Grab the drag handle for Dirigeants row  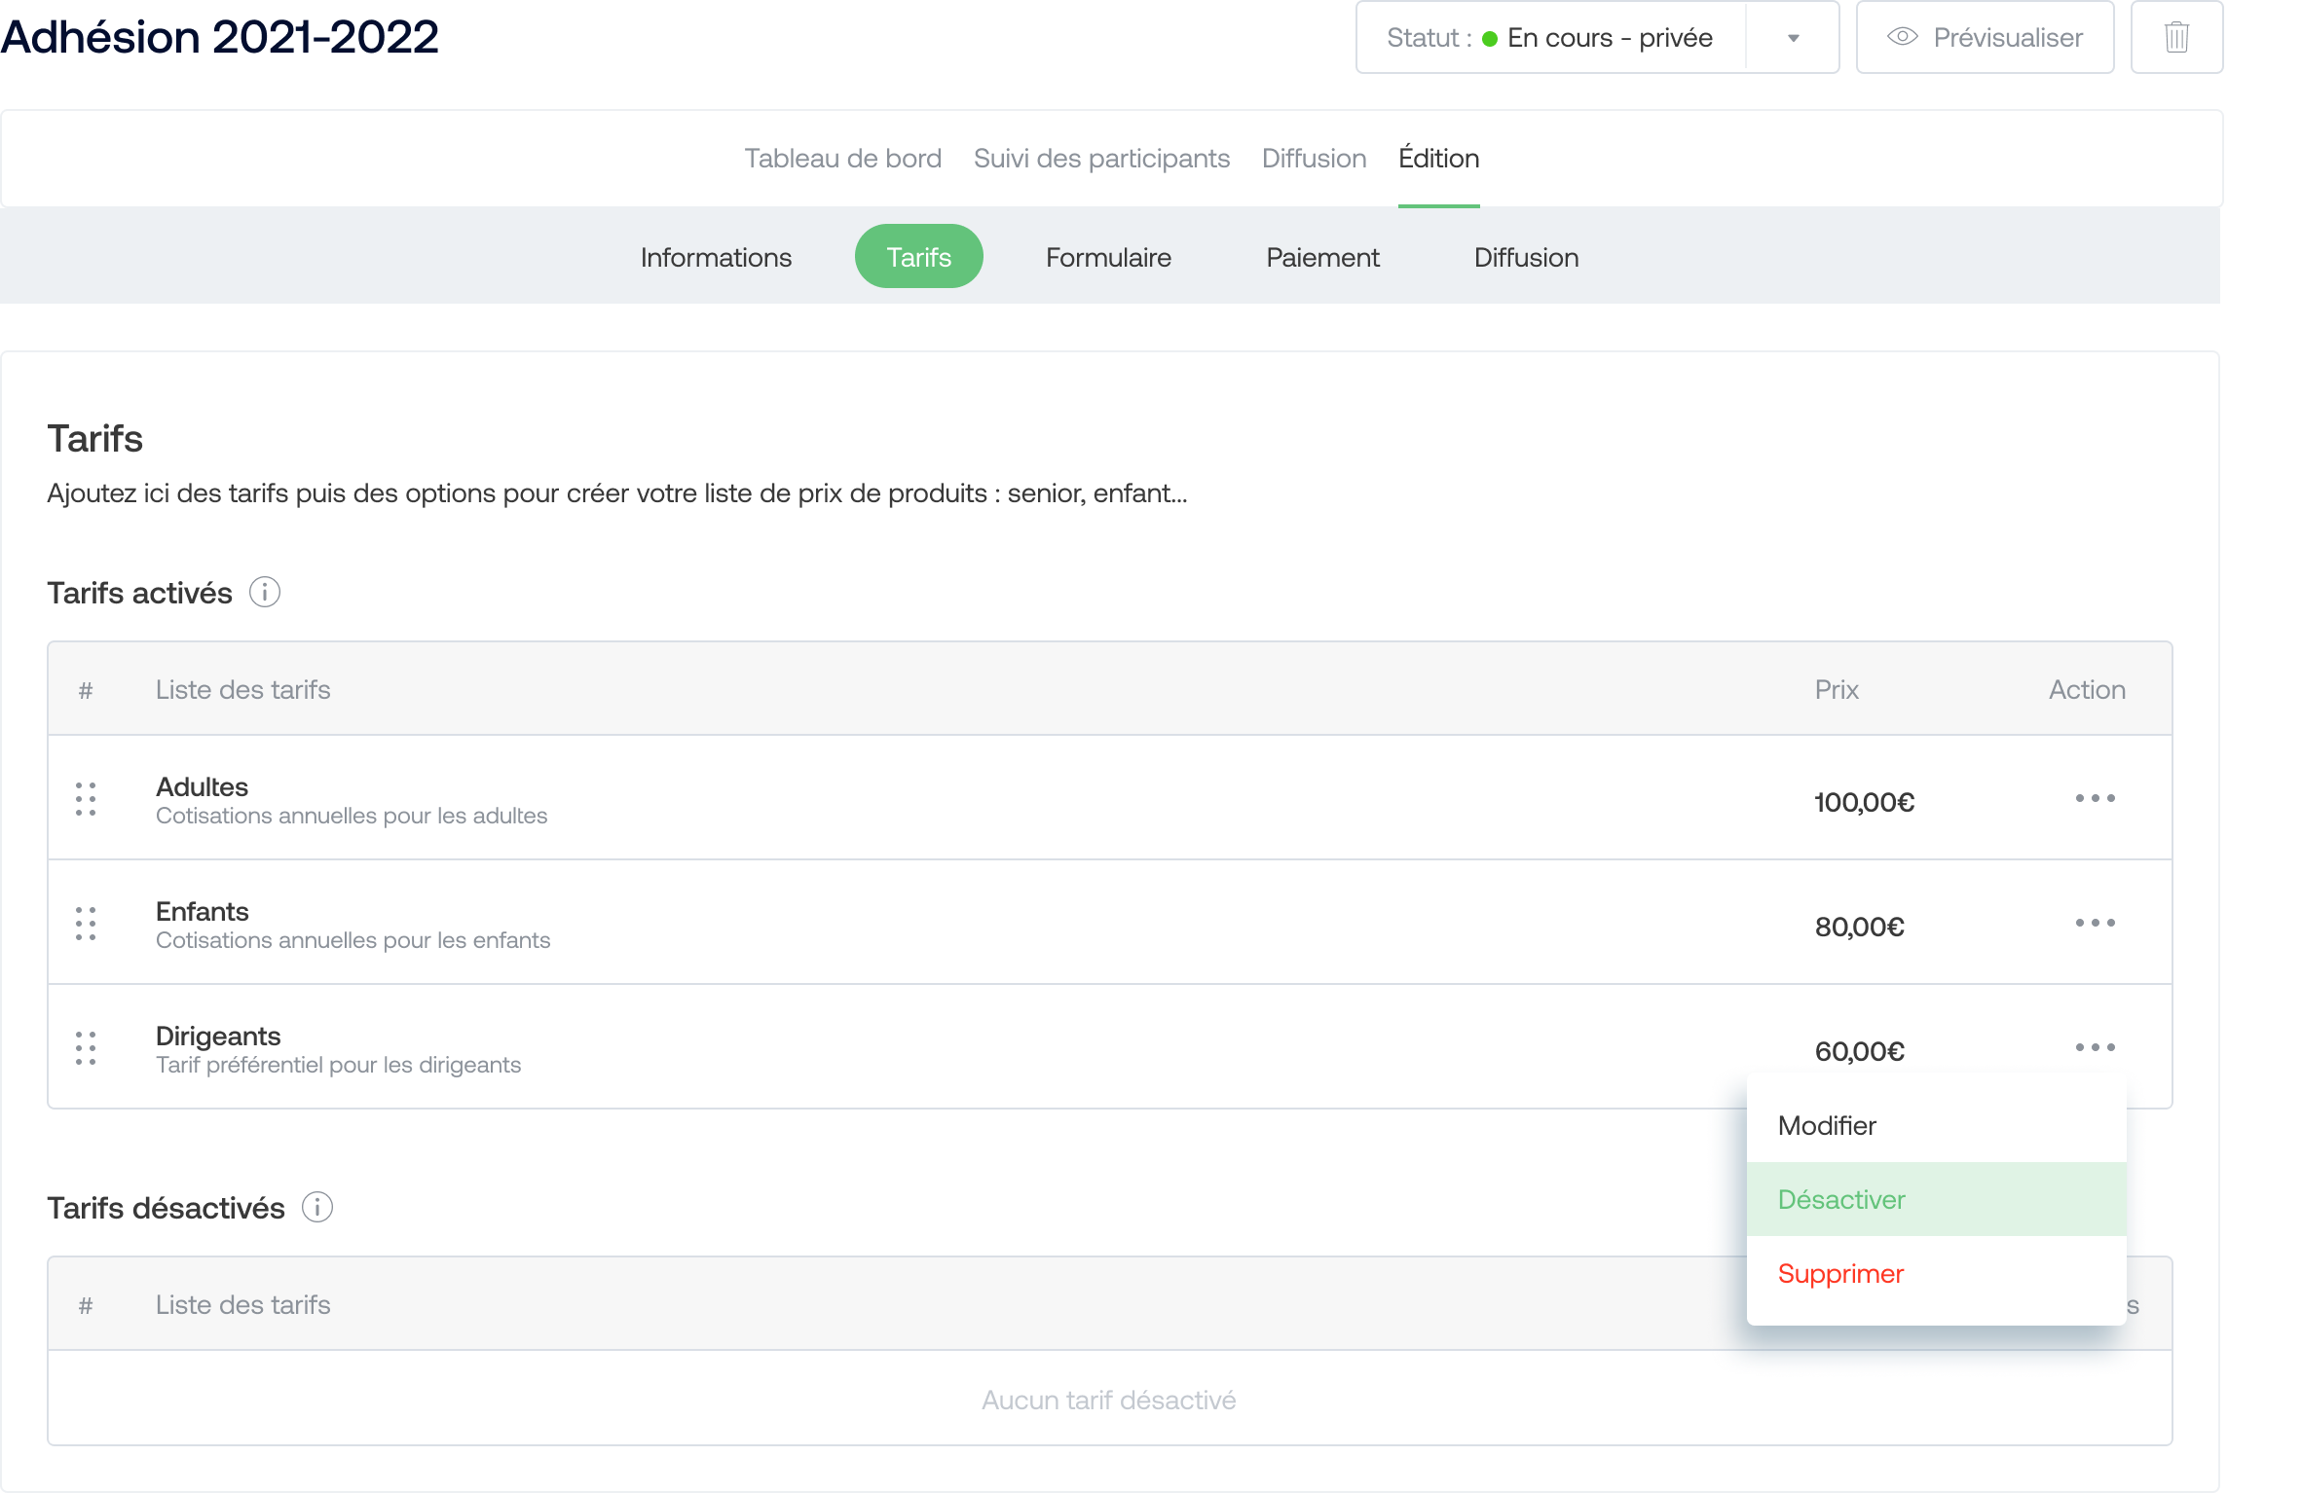point(86,1048)
